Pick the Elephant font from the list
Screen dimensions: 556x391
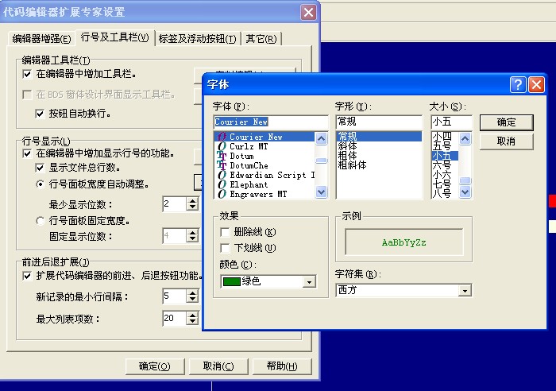[x=249, y=184]
